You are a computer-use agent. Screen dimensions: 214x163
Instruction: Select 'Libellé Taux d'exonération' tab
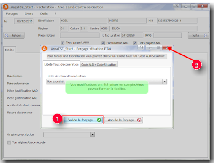(x=62, y=64)
